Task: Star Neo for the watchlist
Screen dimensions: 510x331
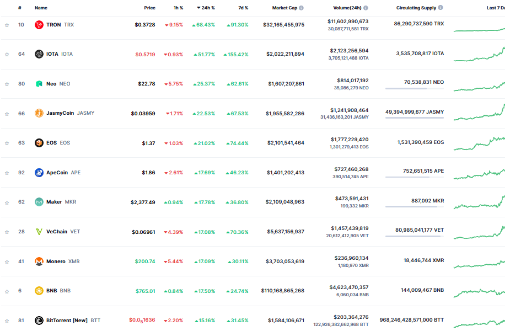Action: click(x=7, y=84)
